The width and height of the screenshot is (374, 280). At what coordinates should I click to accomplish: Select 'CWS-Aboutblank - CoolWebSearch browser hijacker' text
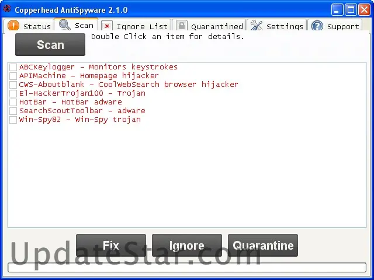tap(129, 85)
